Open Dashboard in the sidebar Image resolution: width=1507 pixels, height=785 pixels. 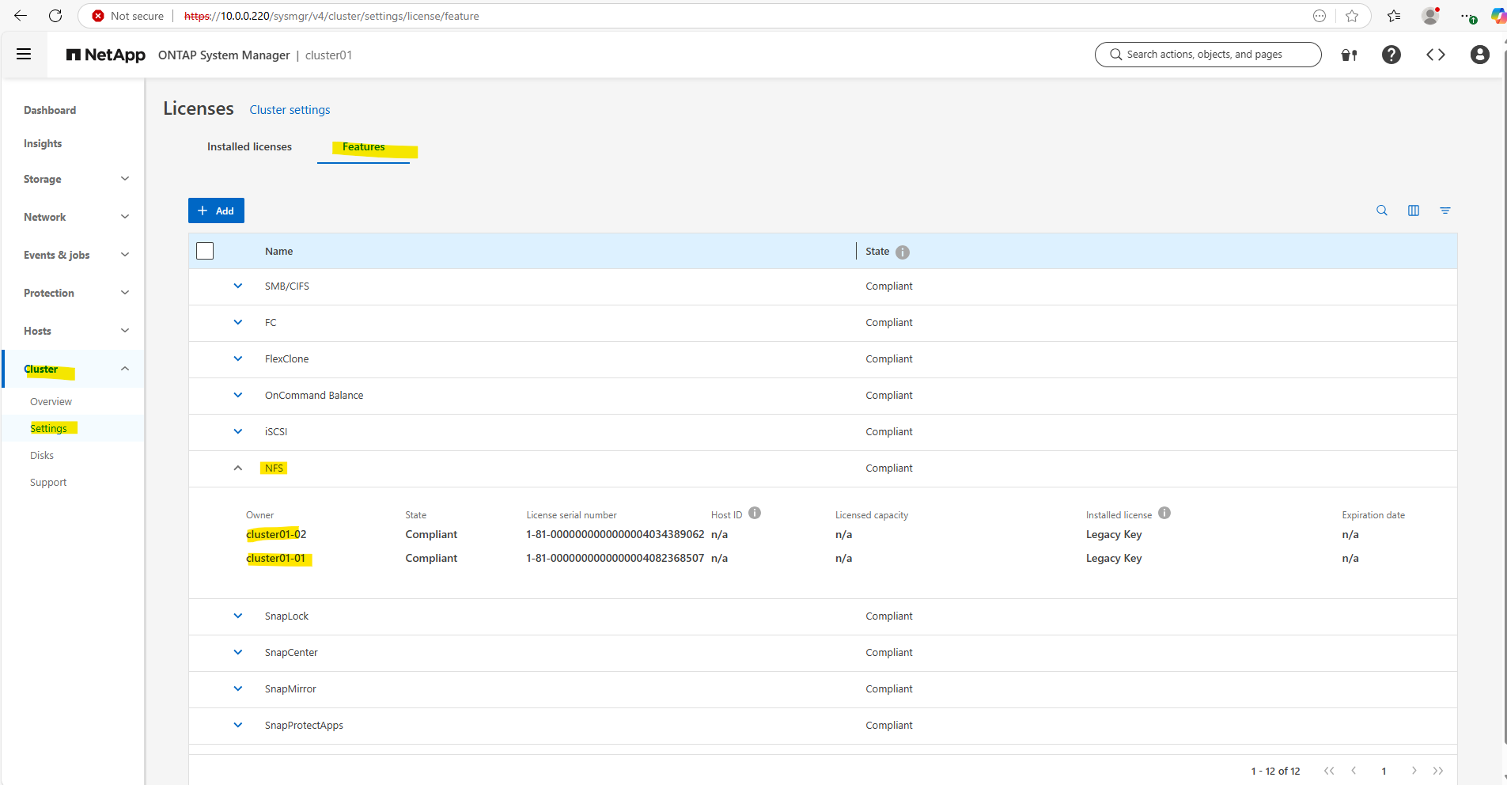(50, 110)
